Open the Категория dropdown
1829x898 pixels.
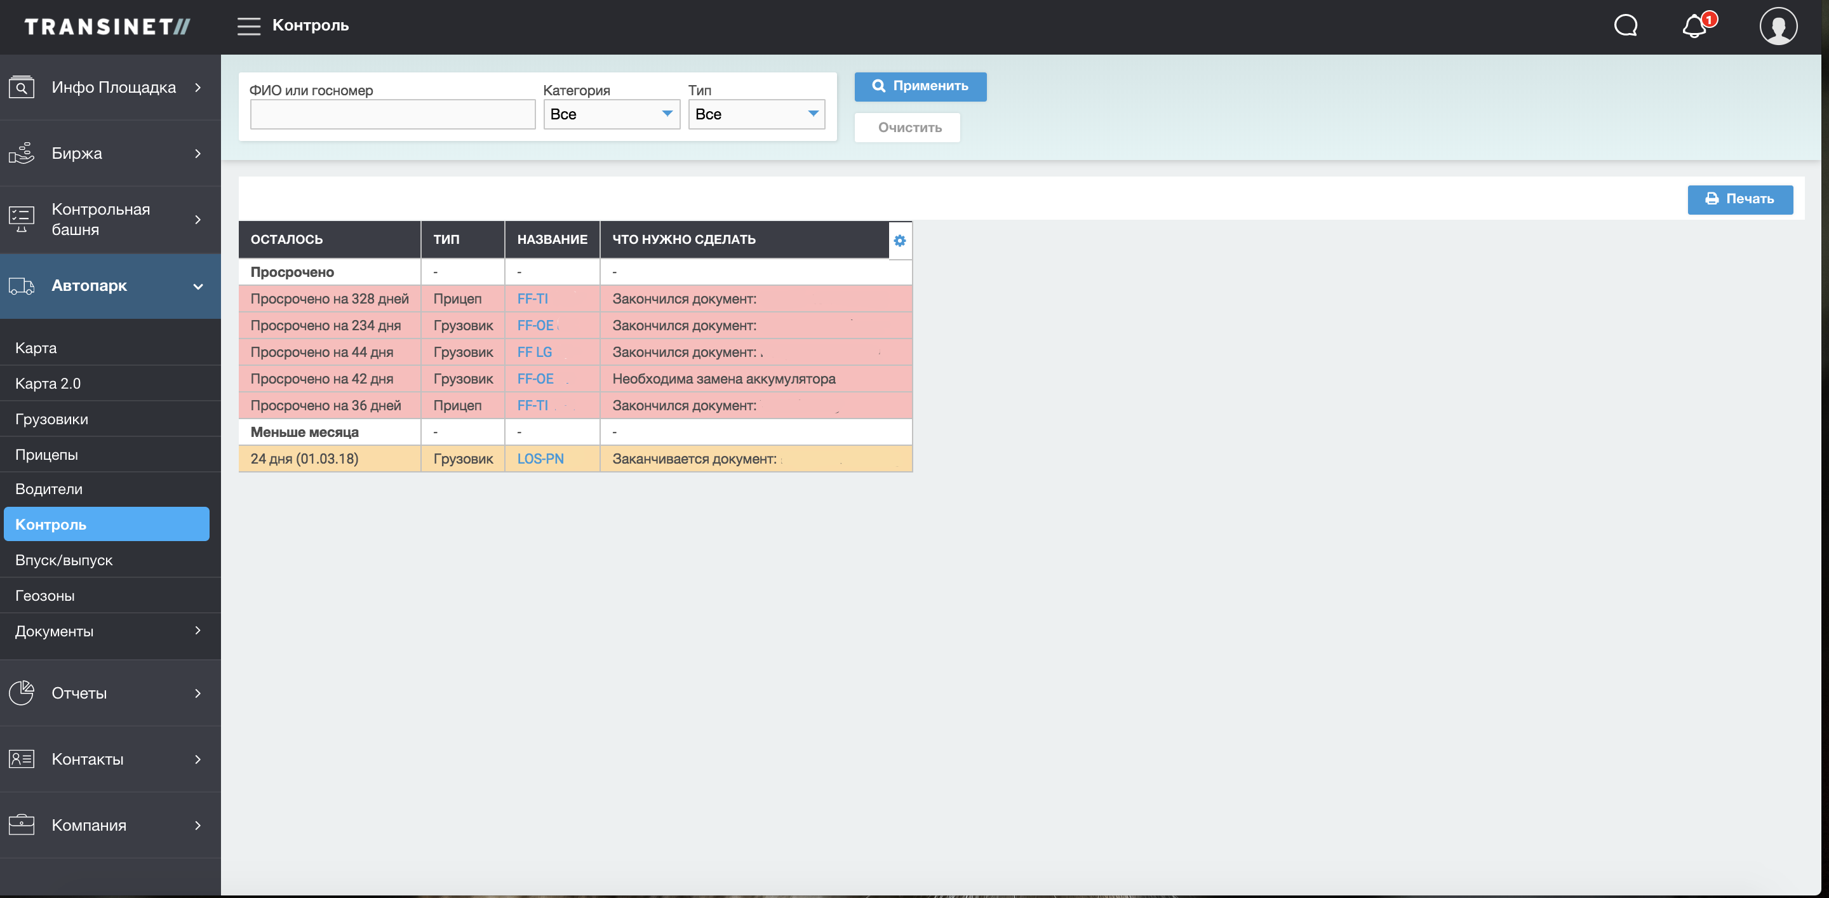coord(612,114)
